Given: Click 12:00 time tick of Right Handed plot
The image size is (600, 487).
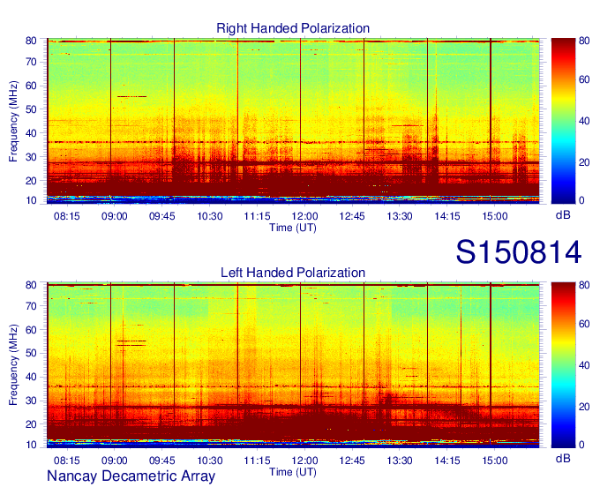Looking at the screenshot, I should point(304,216).
